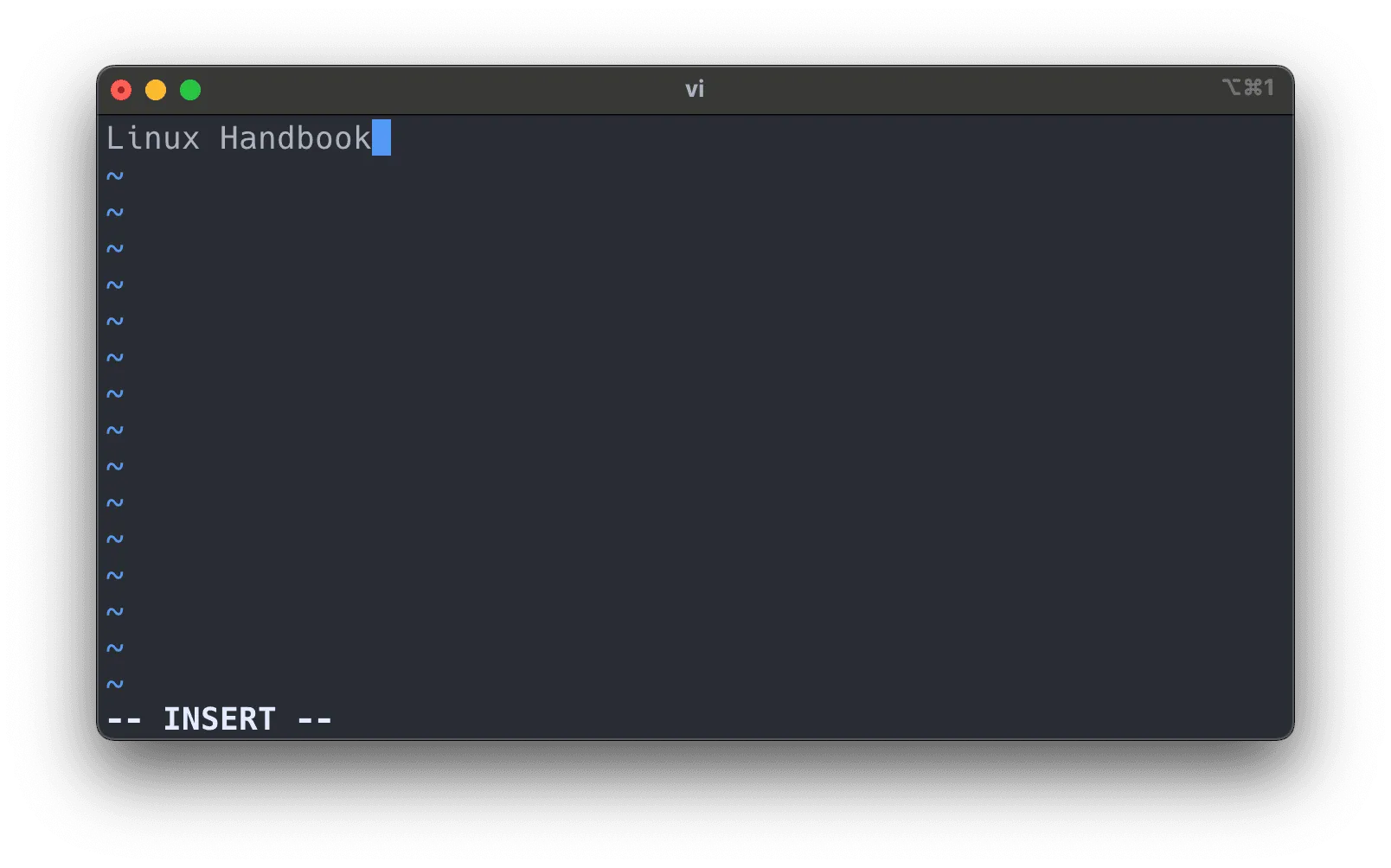1391x868 pixels.
Task: Close the vi terminal window
Action: pyautogui.click(x=121, y=90)
